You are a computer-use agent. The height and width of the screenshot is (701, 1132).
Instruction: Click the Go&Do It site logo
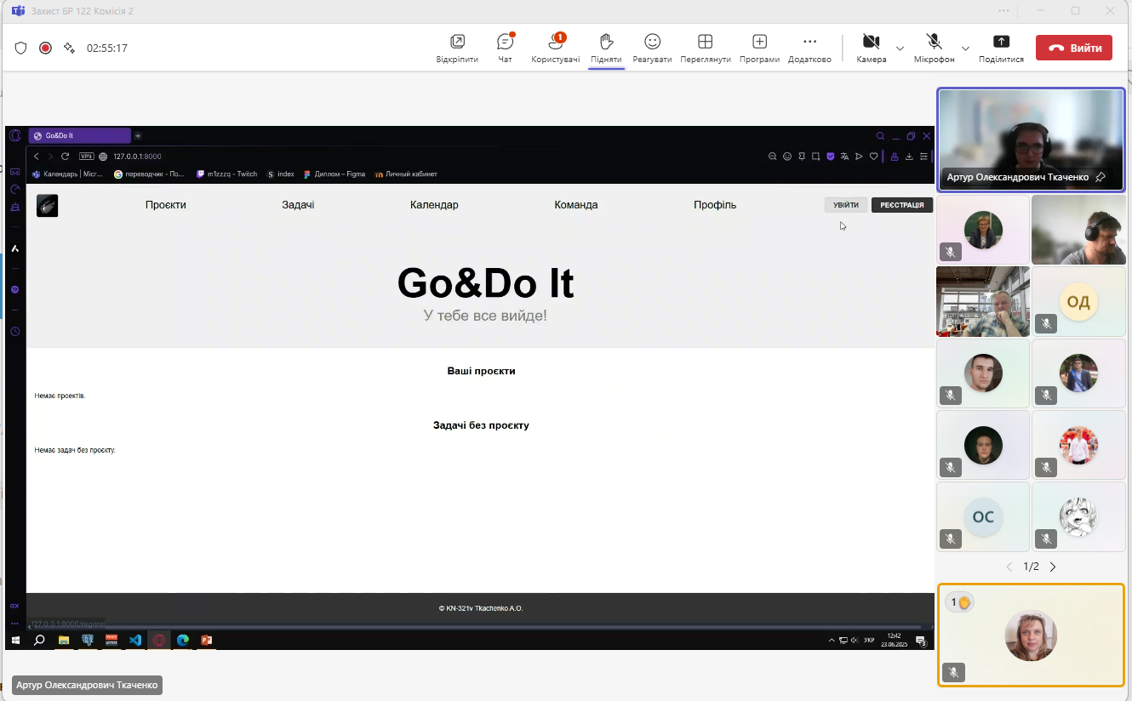tap(48, 206)
